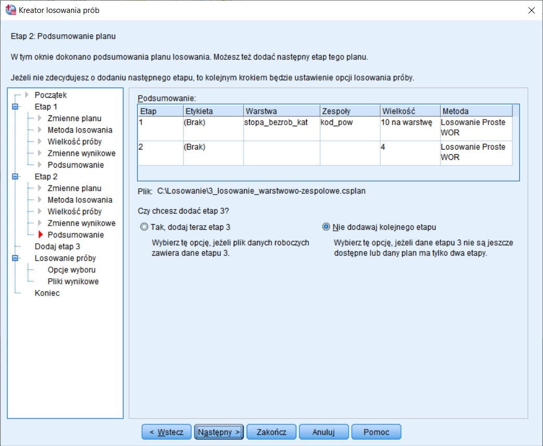Open Wielkość próby under Etap 2
Screen dimensions: 543x446
point(75,212)
